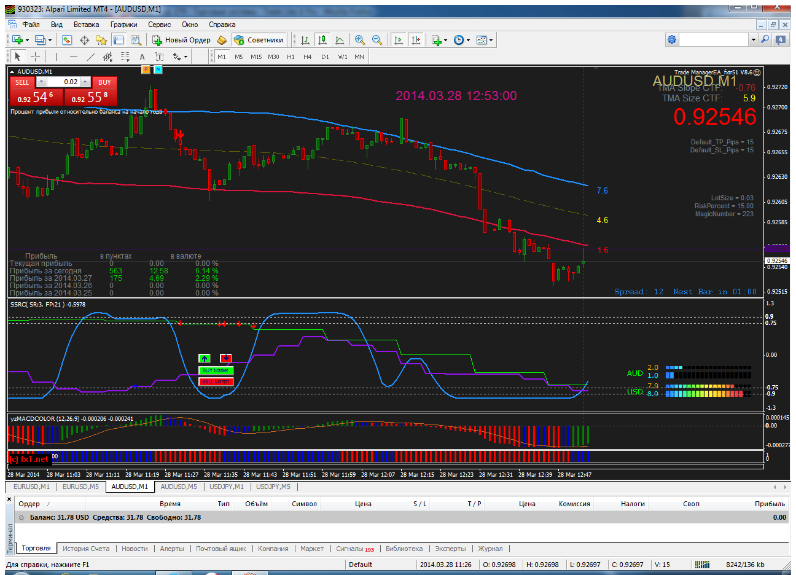This screenshot has height=575, width=796.
Task: Open the Profiles icon in toolbar
Action: click(x=41, y=40)
